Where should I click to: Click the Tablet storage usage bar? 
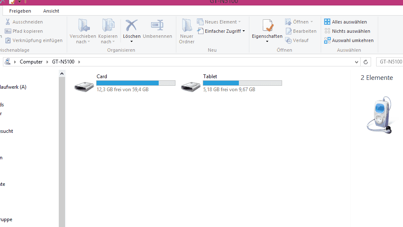pyautogui.click(x=242, y=83)
